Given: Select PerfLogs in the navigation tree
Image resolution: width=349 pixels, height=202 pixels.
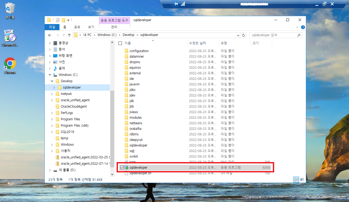Looking at the screenshot, I should click(67, 113).
